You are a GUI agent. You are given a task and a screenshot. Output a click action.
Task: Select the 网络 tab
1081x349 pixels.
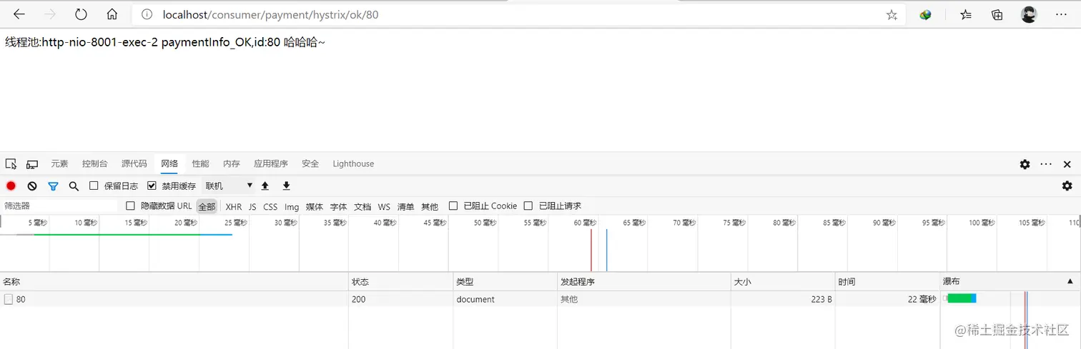point(169,164)
